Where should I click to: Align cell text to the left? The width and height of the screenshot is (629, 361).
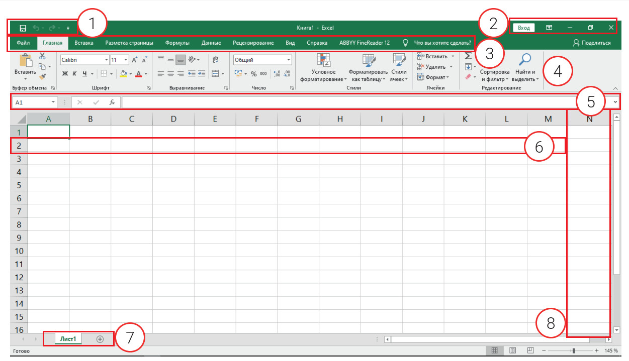[x=161, y=74]
